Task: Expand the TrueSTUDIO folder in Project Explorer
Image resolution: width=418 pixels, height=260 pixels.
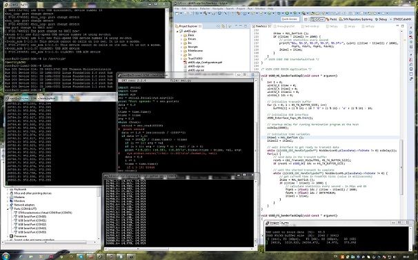Action: (181, 58)
